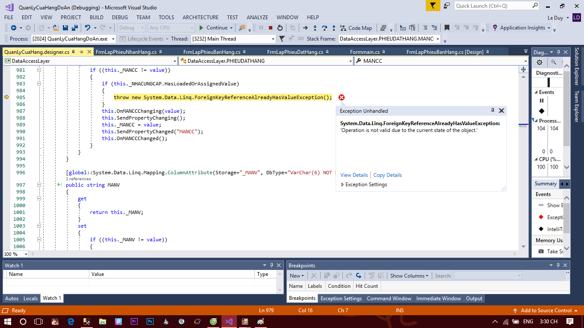Screen dimensions: 584x328
Task: Click the Restart debugging icon
Action: tap(280, 28)
